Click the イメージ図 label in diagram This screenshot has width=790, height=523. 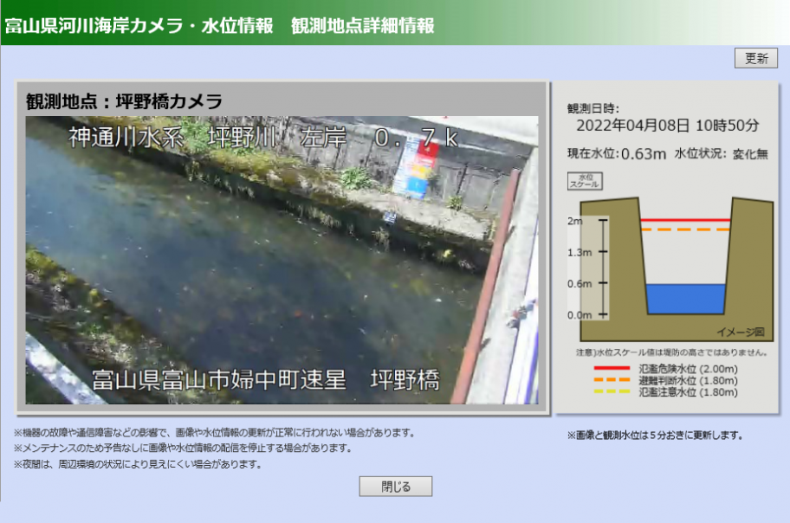[x=741, y=332]
